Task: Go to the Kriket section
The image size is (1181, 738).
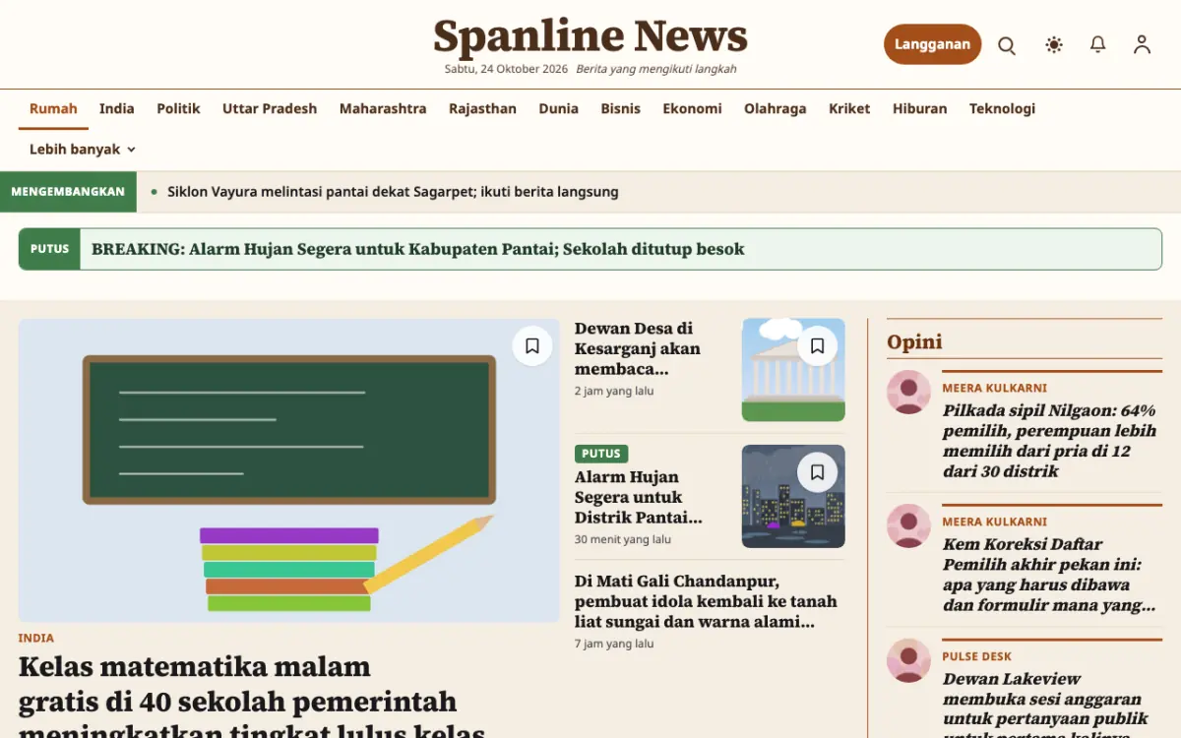Action: [849, 109]
